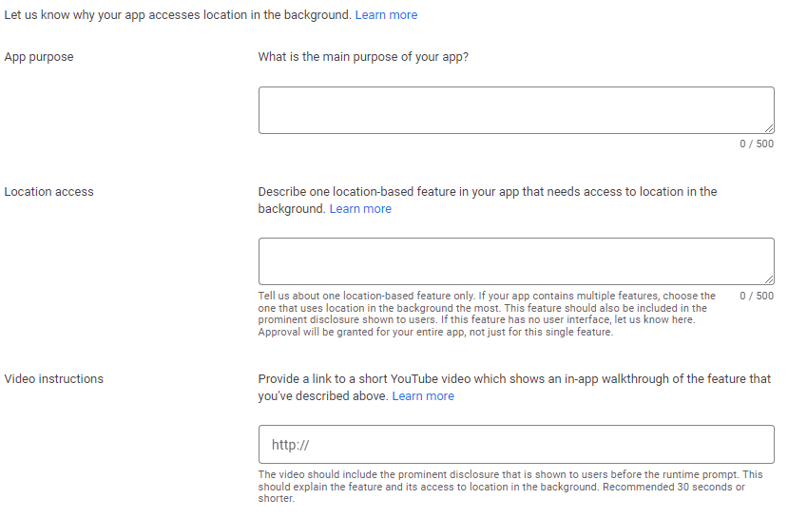Click the 'Approval will be granted' hint line

click(435, 332)
